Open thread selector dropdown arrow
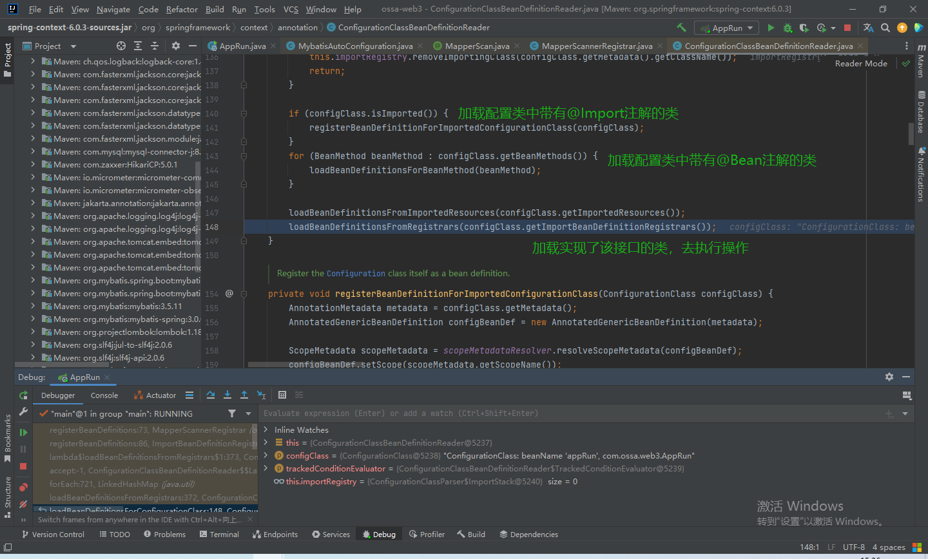 click(248, 413)
